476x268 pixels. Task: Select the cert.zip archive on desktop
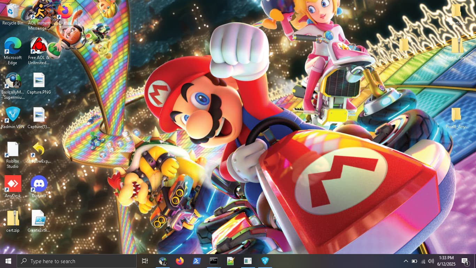click(x=13, y=221)
